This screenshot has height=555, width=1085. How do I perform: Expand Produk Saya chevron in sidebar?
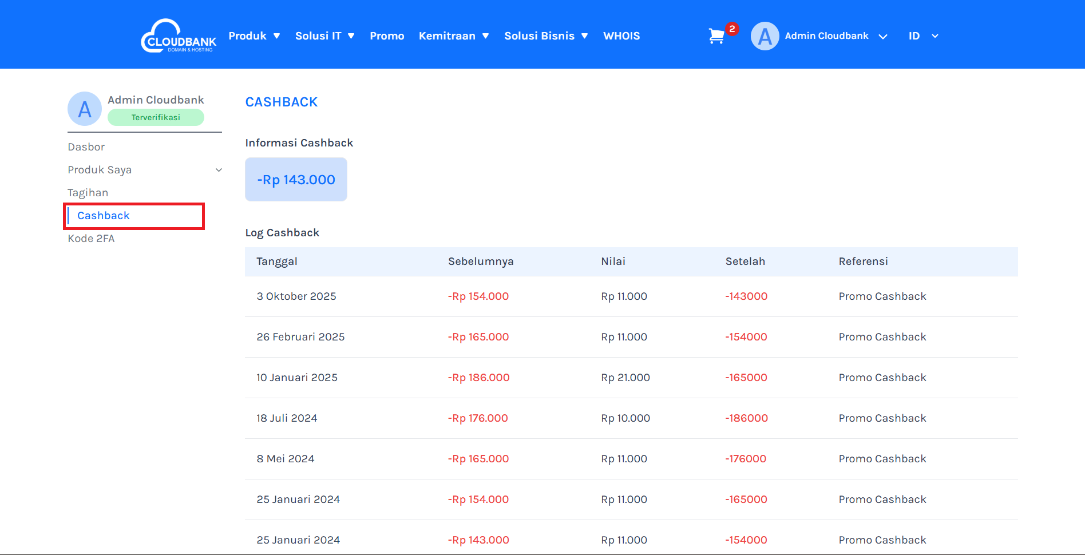(x=219, y=170)
